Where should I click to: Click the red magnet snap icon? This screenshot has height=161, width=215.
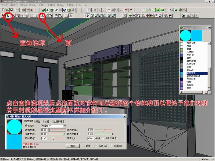click(x=131, y=10)
